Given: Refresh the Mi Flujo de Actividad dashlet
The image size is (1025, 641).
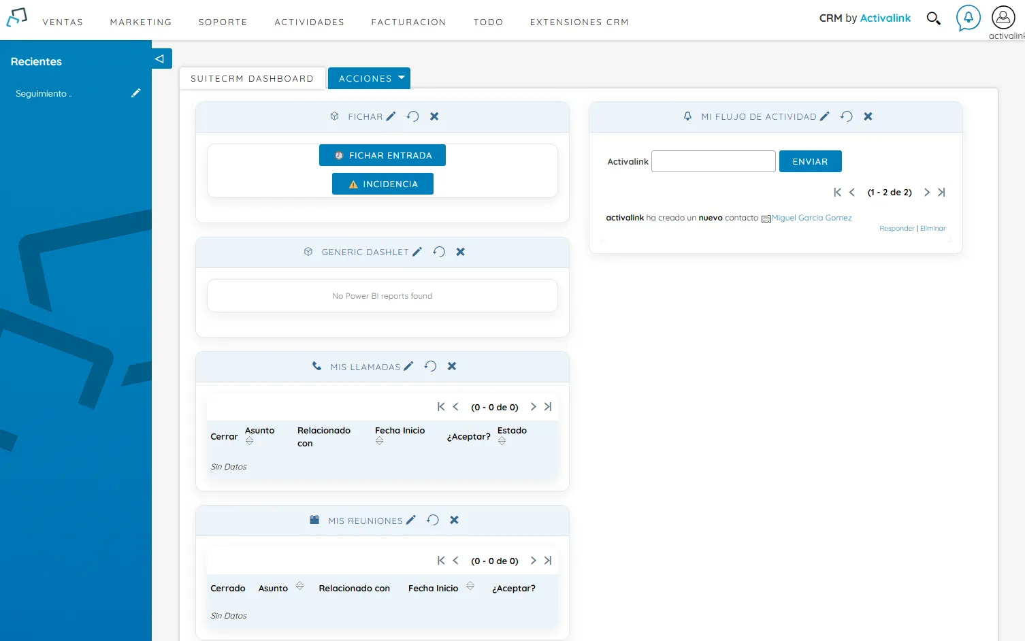Looking at the screenshot, I should point(847,116).
